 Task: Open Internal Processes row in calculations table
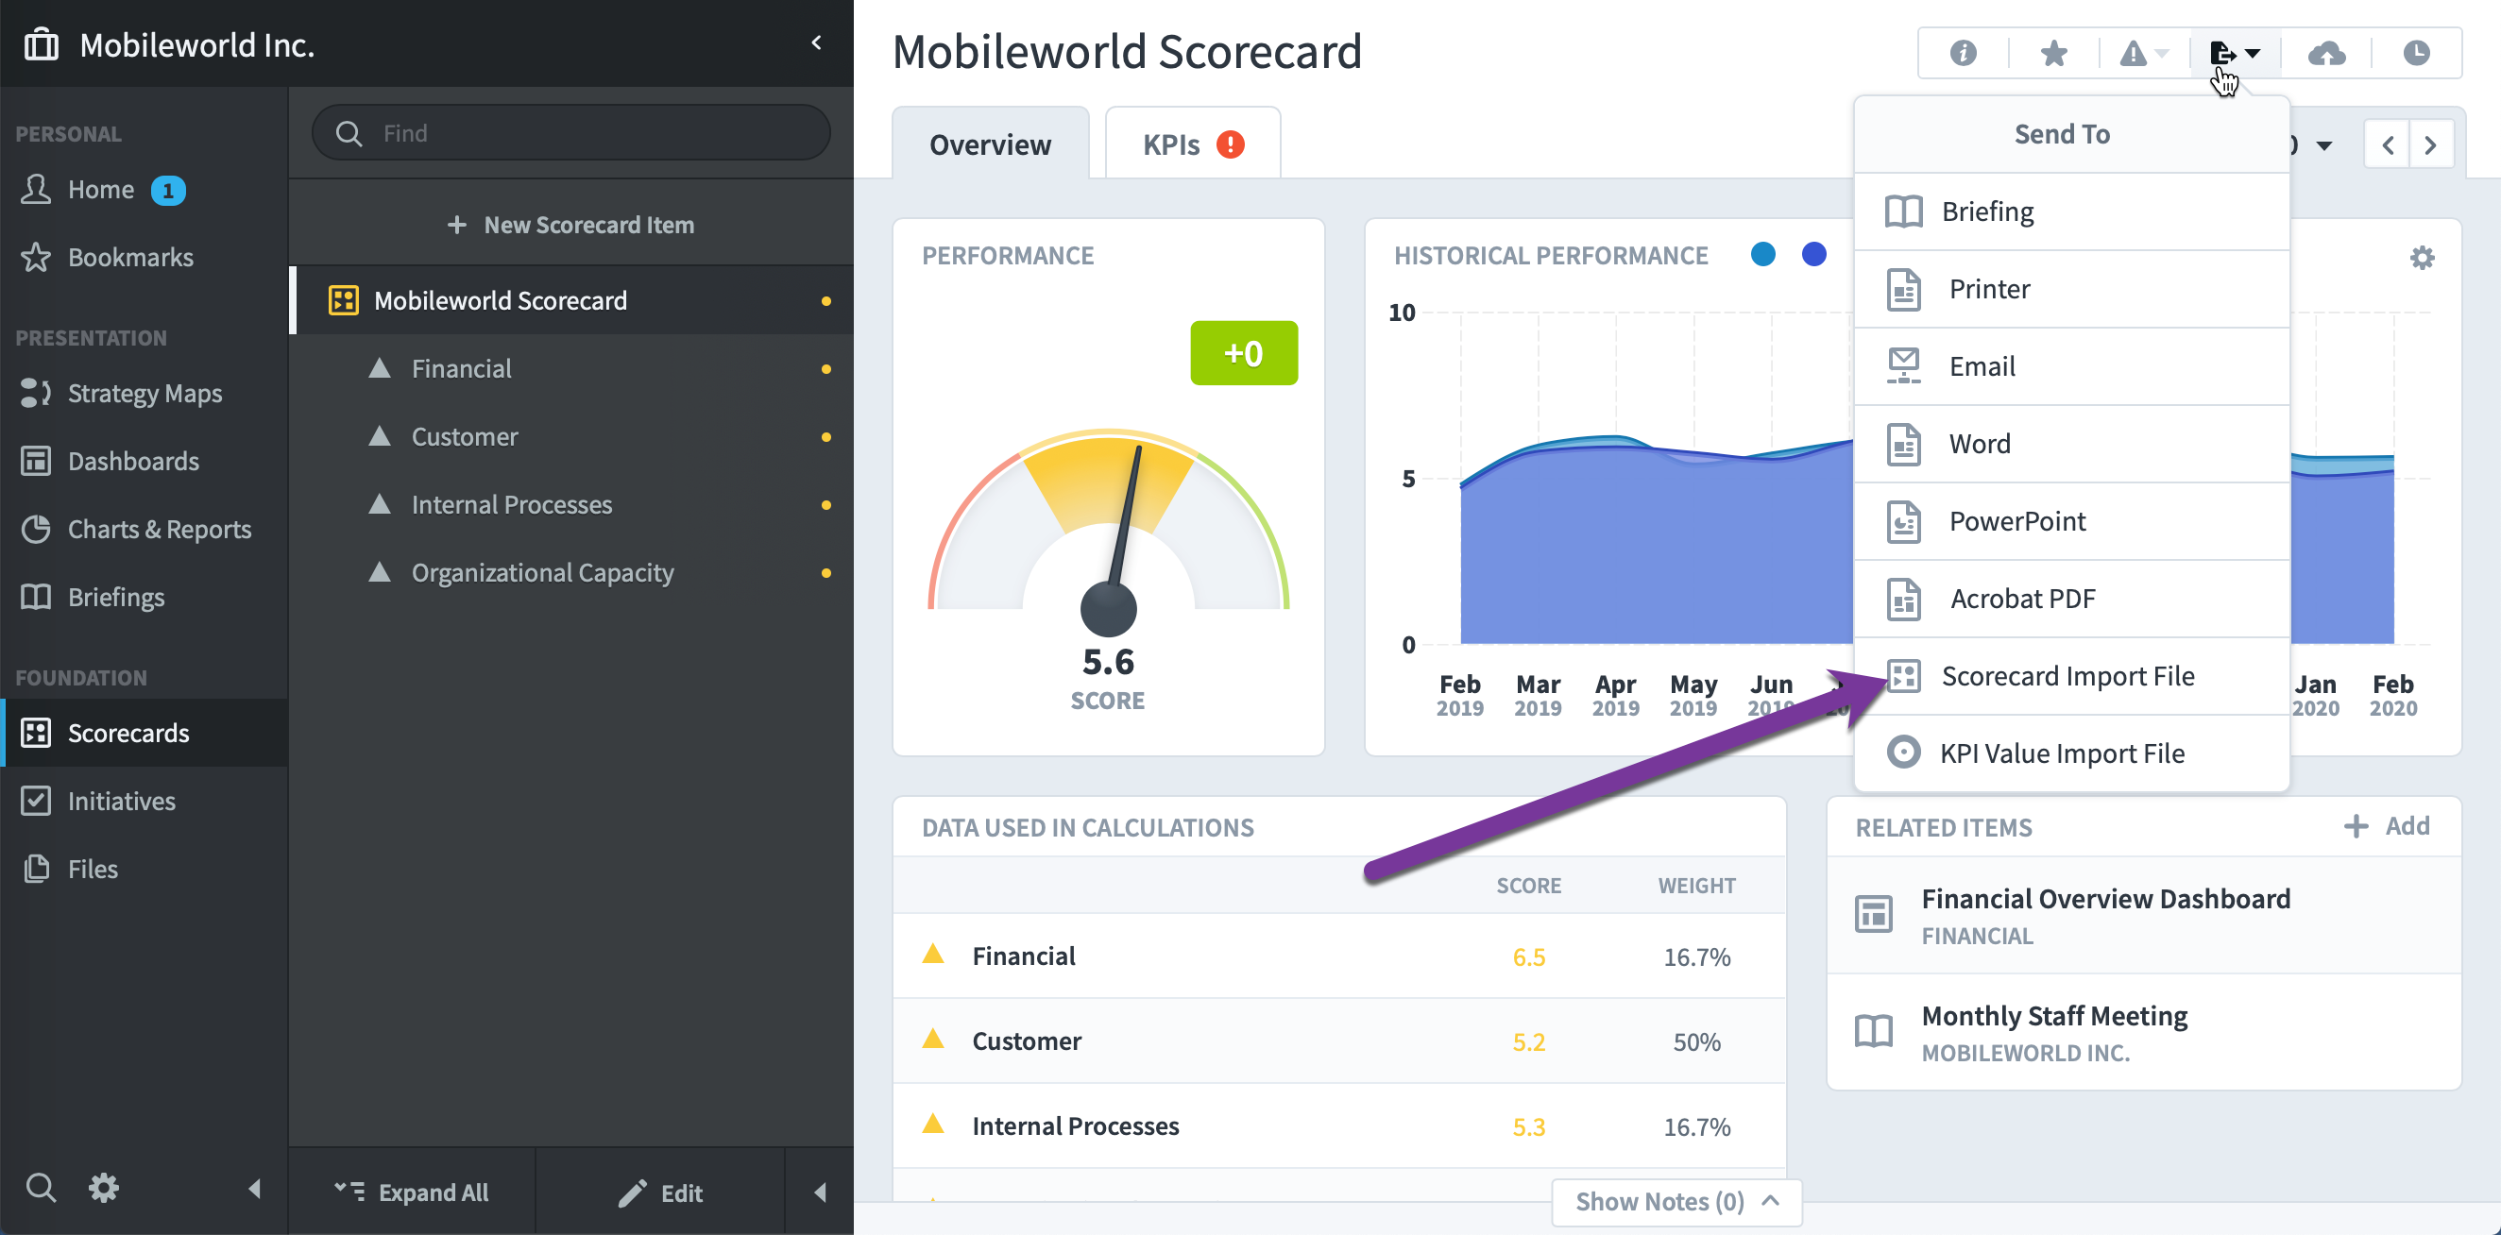[1339, 1126]
